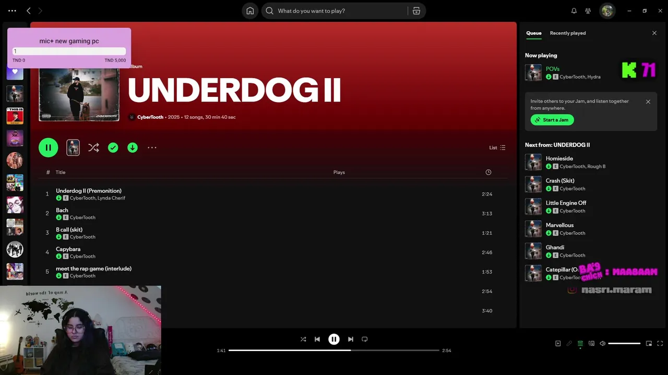This screenshot has width=668, height=375.
Task: Click the clock duration column header
Action: coord(488,172)
